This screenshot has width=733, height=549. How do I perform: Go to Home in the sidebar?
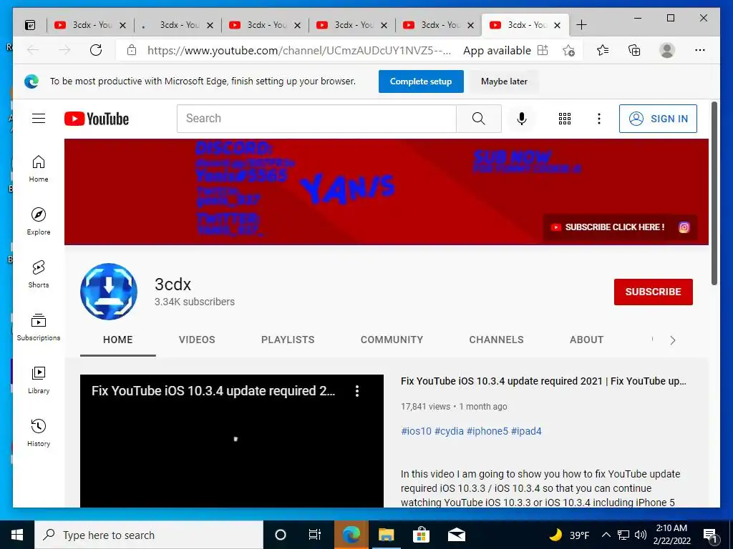point(39,169)
